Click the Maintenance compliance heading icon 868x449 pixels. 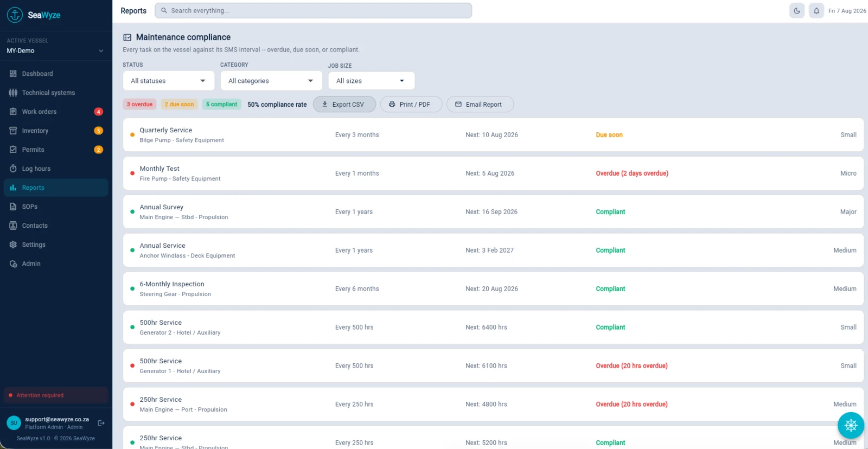pyautogui.click(x=127, y=37)
